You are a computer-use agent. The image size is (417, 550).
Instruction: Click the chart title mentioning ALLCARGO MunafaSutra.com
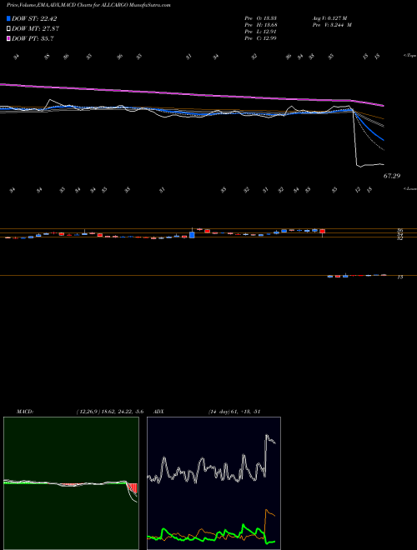[88, 5]
